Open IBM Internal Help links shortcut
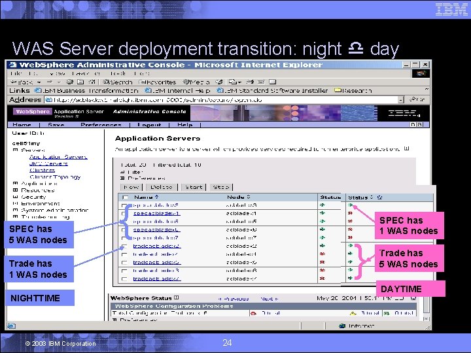Image resolution: width=471 pixels, height=353 pixels. pyautogui.click(x=177, y=91)
